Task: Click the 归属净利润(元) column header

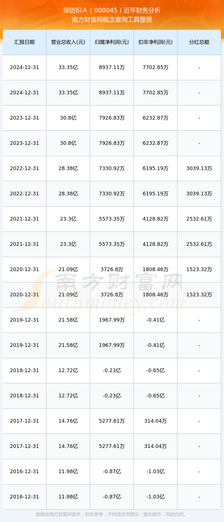Action: click(112, 42)
